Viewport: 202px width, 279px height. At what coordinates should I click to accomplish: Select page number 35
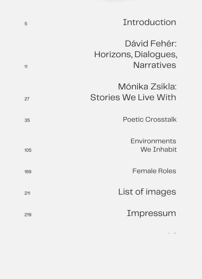pos(27,120)
